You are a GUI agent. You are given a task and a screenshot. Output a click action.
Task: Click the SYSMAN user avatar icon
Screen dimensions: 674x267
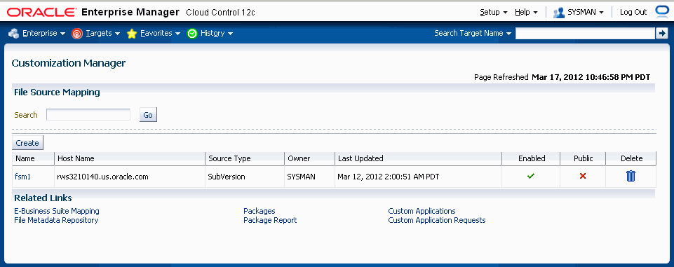click(559, 13)
